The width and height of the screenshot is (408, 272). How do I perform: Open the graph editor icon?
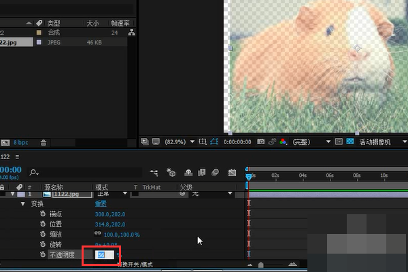232,173
